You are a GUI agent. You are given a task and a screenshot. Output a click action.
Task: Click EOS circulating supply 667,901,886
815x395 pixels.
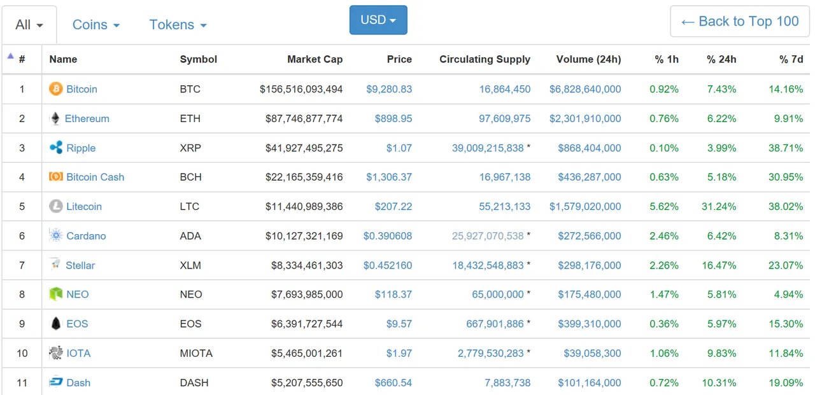(495, 324)
